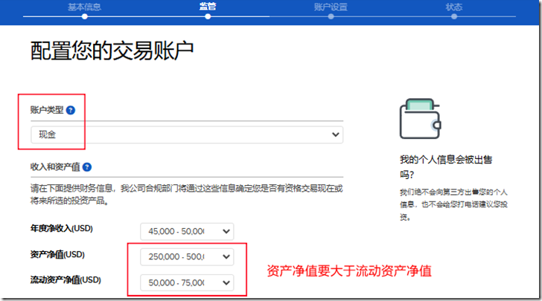
Task: Click the 流动资产净值(USD) field label
Action: [66, 279]
